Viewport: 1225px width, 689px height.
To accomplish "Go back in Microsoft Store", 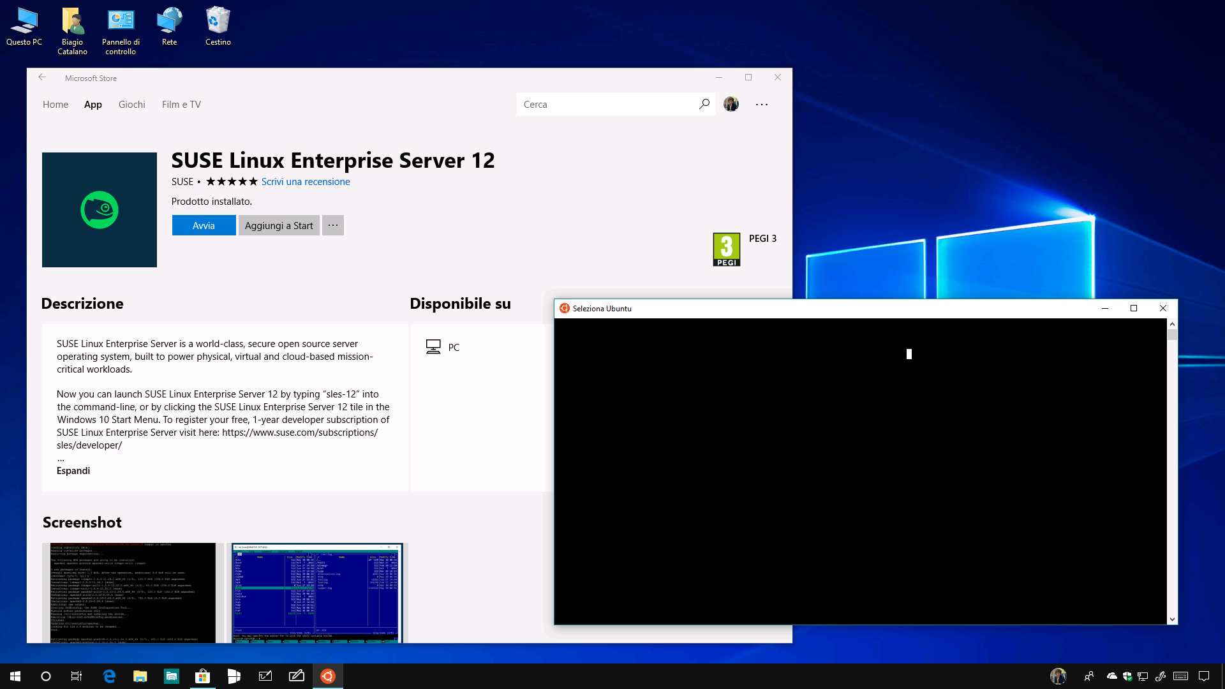I will [42, 78].
